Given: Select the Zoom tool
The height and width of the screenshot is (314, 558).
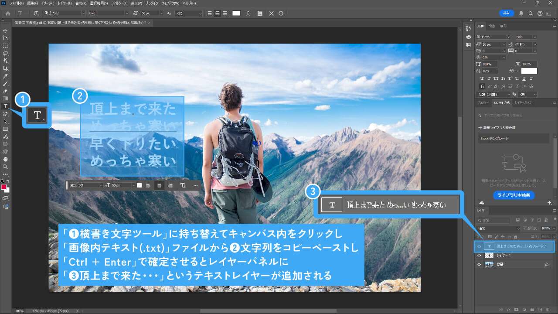Looking at the screenshot, I should (x=5, y=167).
